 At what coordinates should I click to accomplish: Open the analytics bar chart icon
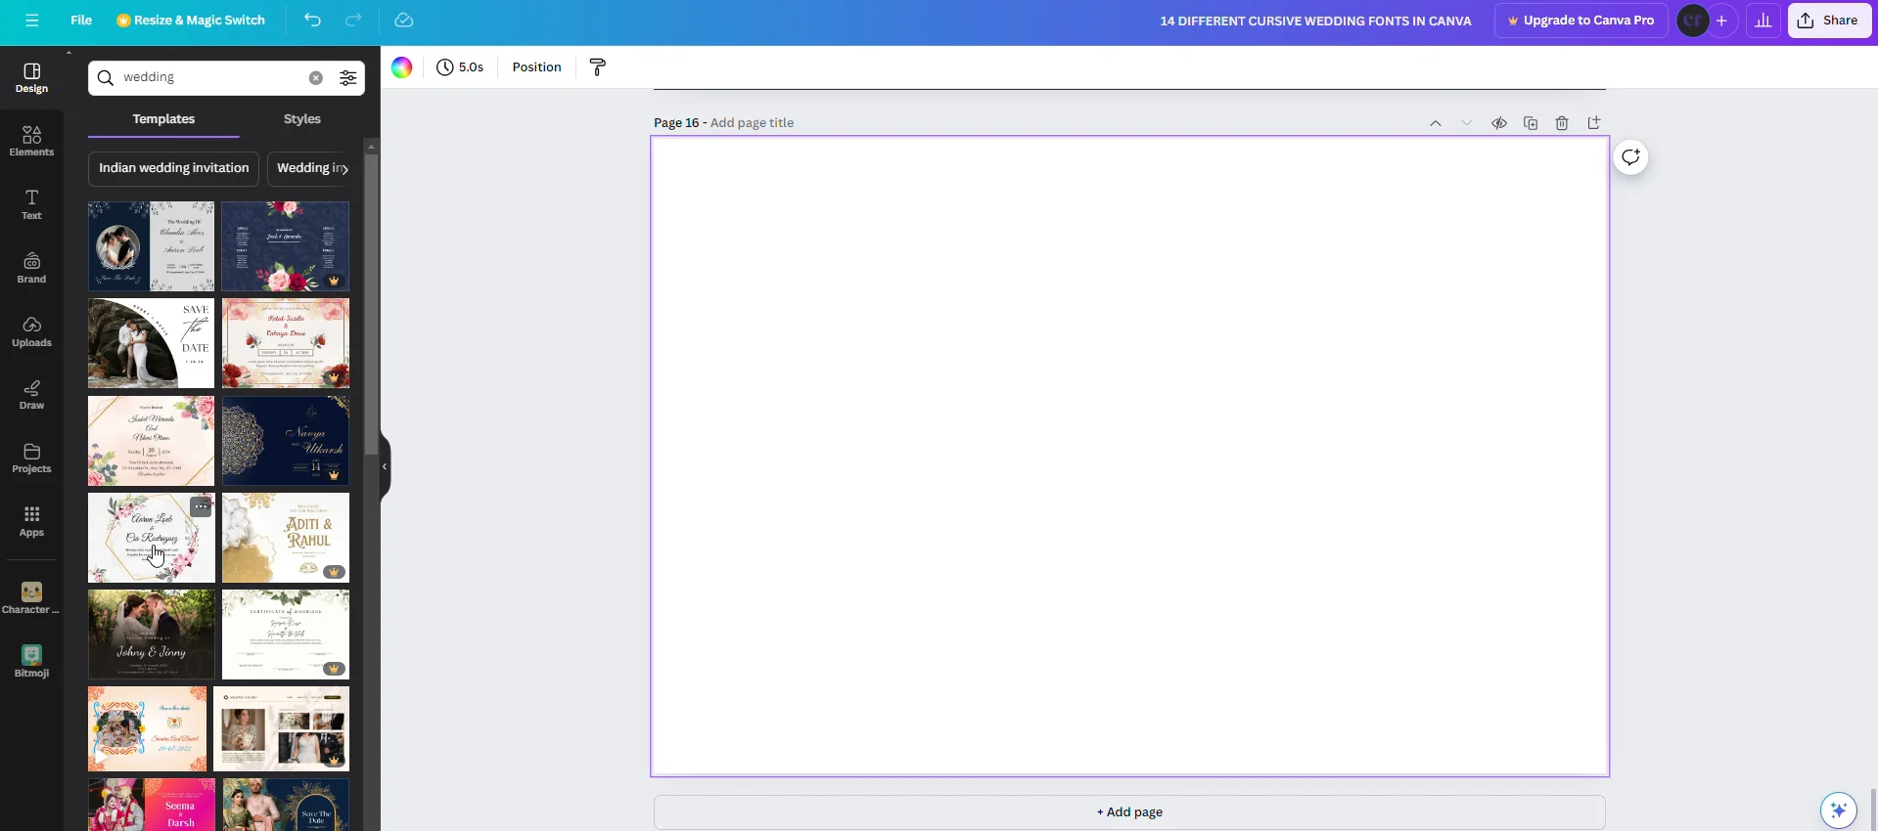click(1763, 21)
